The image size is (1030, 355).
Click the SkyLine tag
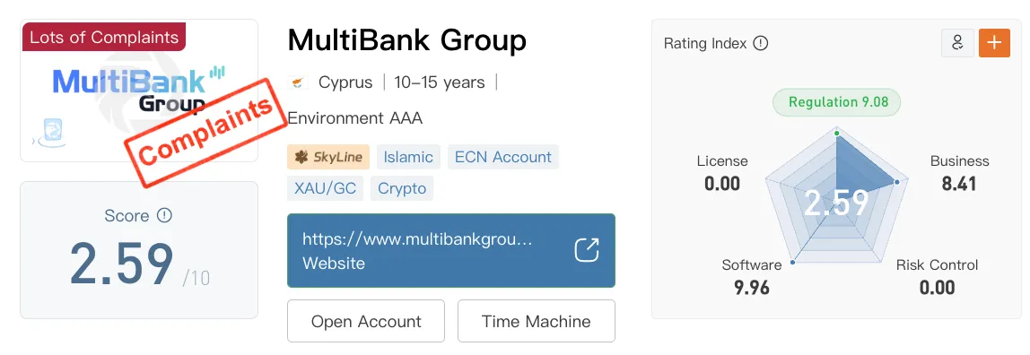point(328,158)
